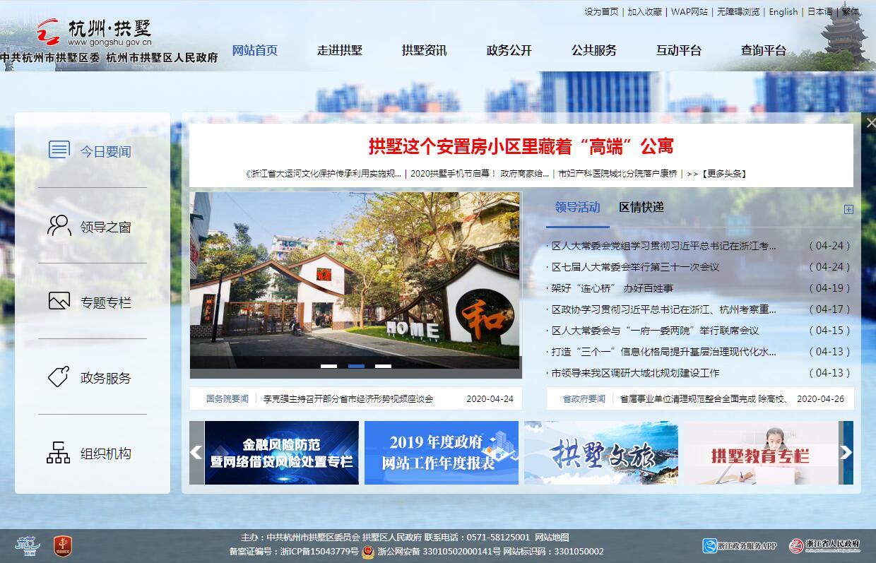Click the headline 拱墅这个安置房小区里藏着"高端"公寓
This screenshot has height=563, width=876.
pos(521,146)
